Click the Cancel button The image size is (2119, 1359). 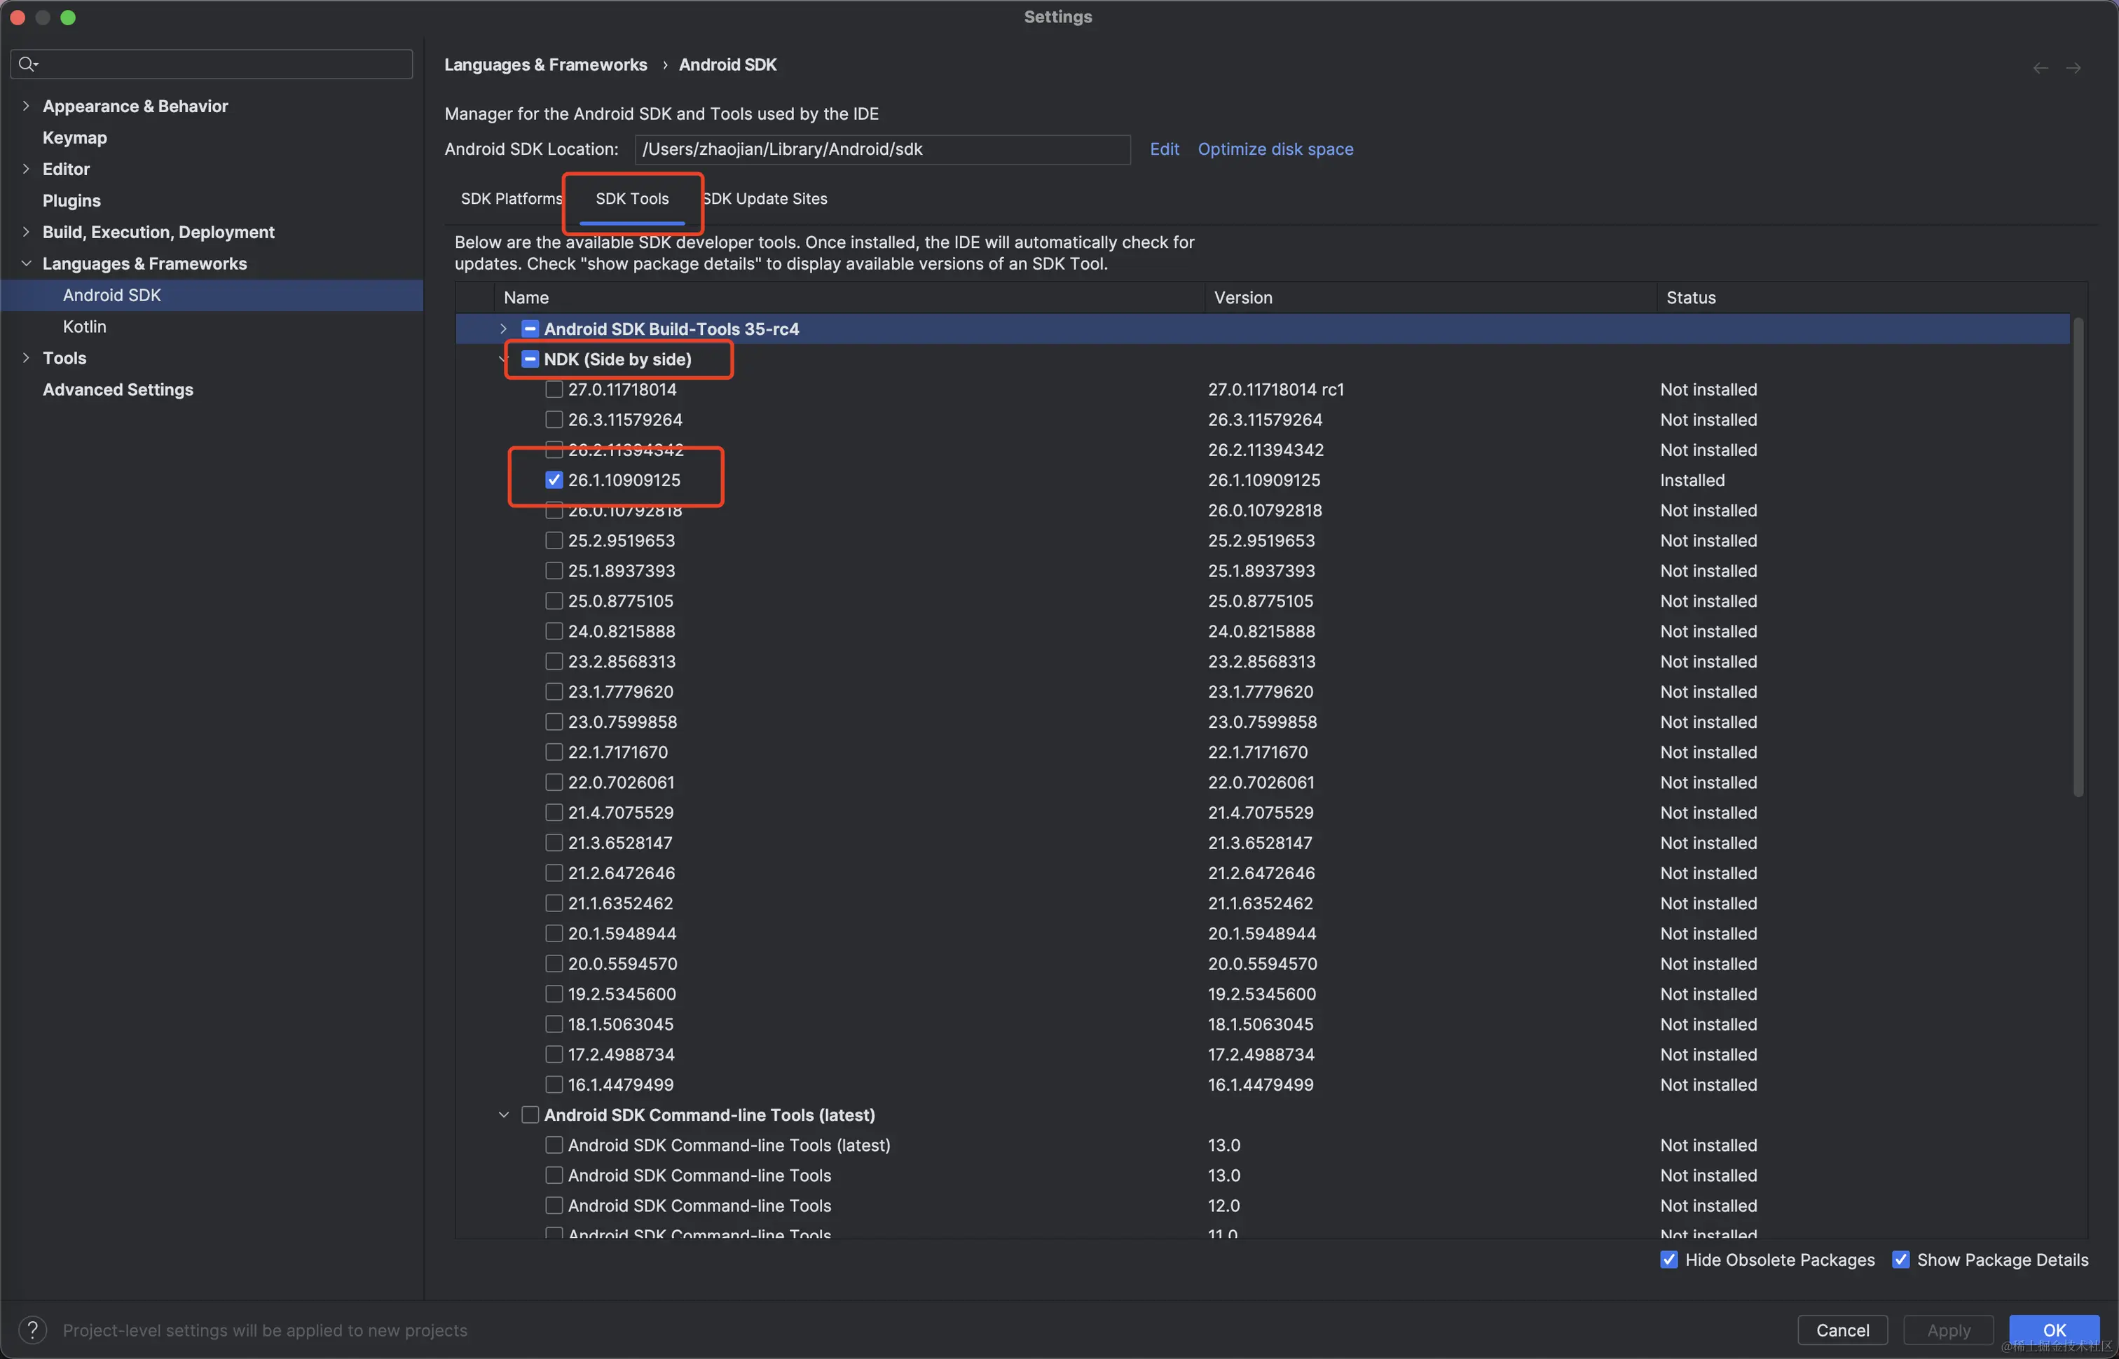point(1843,1330)
